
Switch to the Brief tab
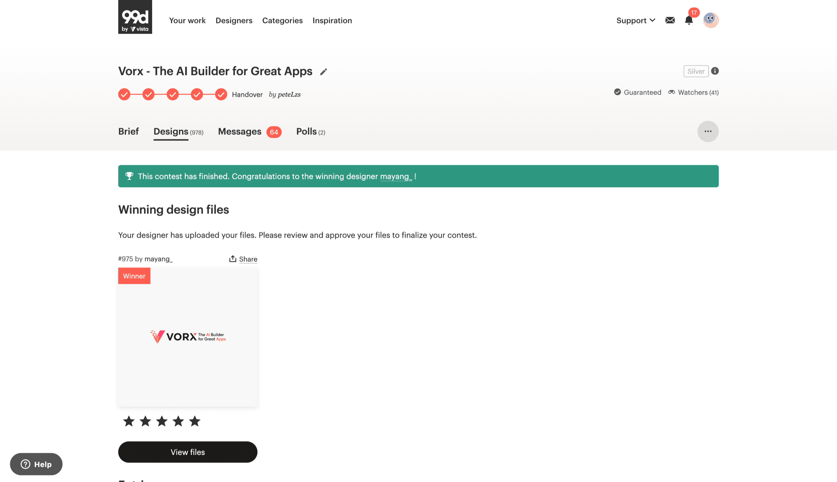(128, 131)
